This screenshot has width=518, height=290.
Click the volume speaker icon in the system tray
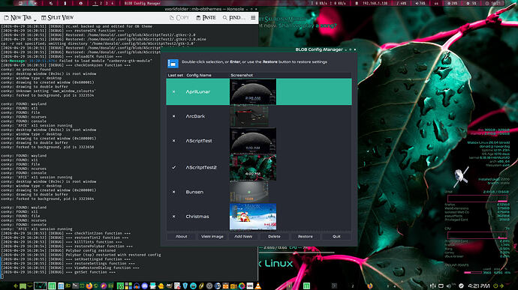point(449,286)
